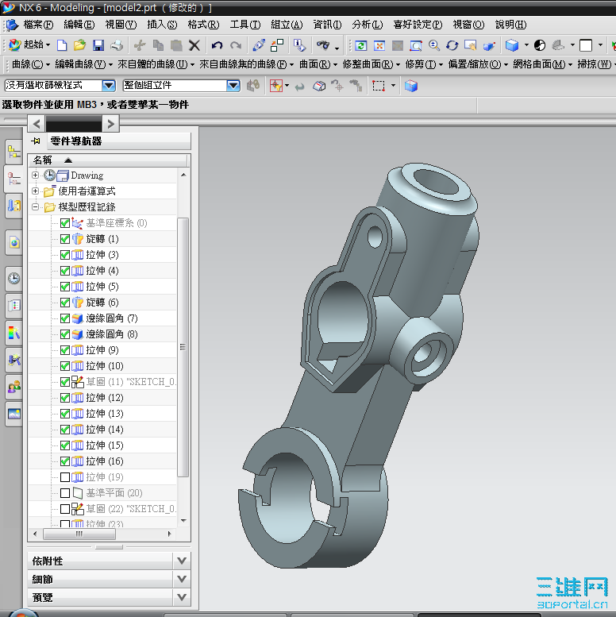This screenshot has width=616, height=617.
Task: Click the 曲面(R) toolbar button
Action: [x=318, y=64]
